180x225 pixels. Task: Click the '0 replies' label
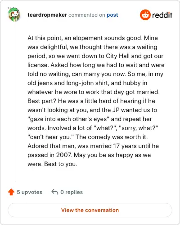72,192
